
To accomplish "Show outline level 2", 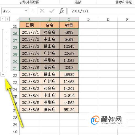I will click(7, 19).
